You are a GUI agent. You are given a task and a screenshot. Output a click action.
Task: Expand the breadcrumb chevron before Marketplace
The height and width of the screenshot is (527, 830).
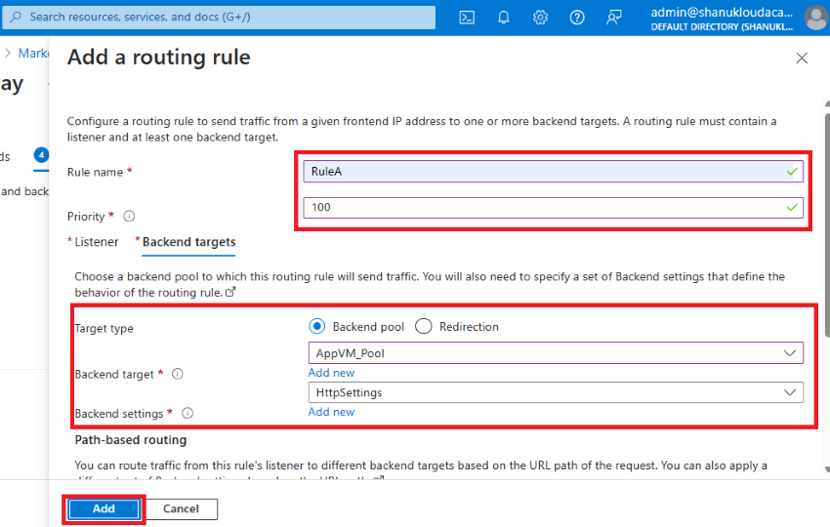pos(8,53)
